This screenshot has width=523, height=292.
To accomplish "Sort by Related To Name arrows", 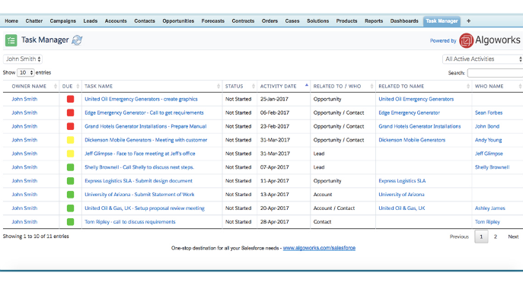I will click(468, 87).
